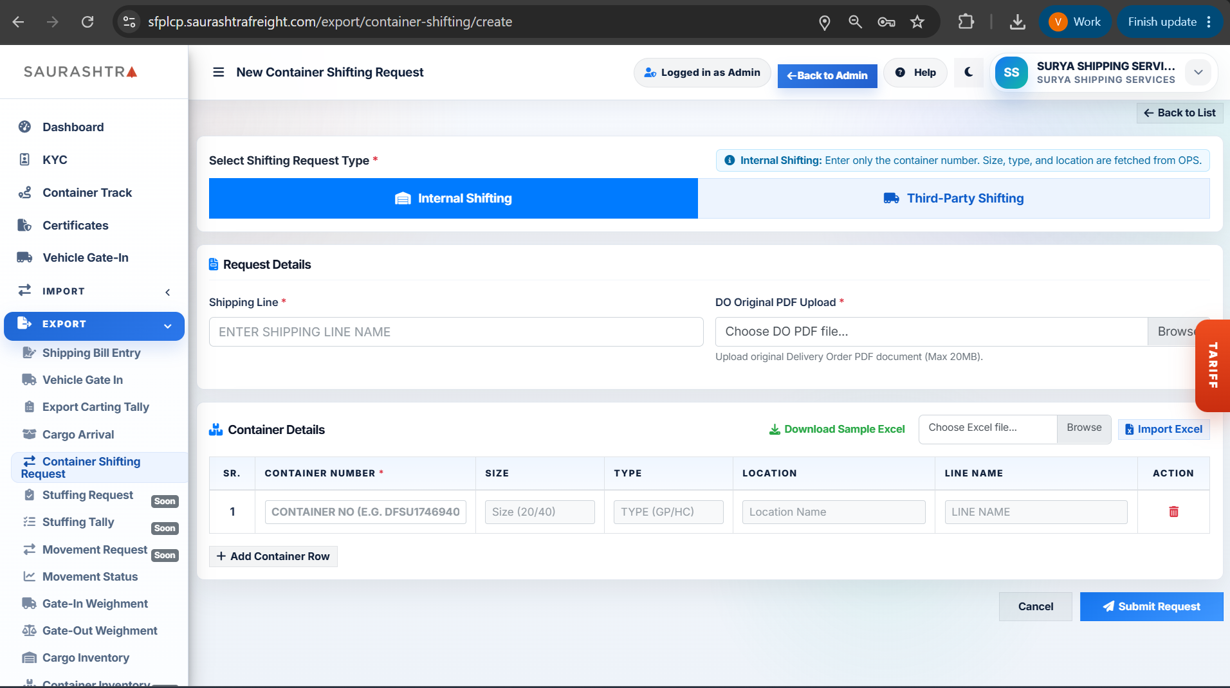Click Browse button for Excel file
The image size is (1230, 688).
[1084, 428]
